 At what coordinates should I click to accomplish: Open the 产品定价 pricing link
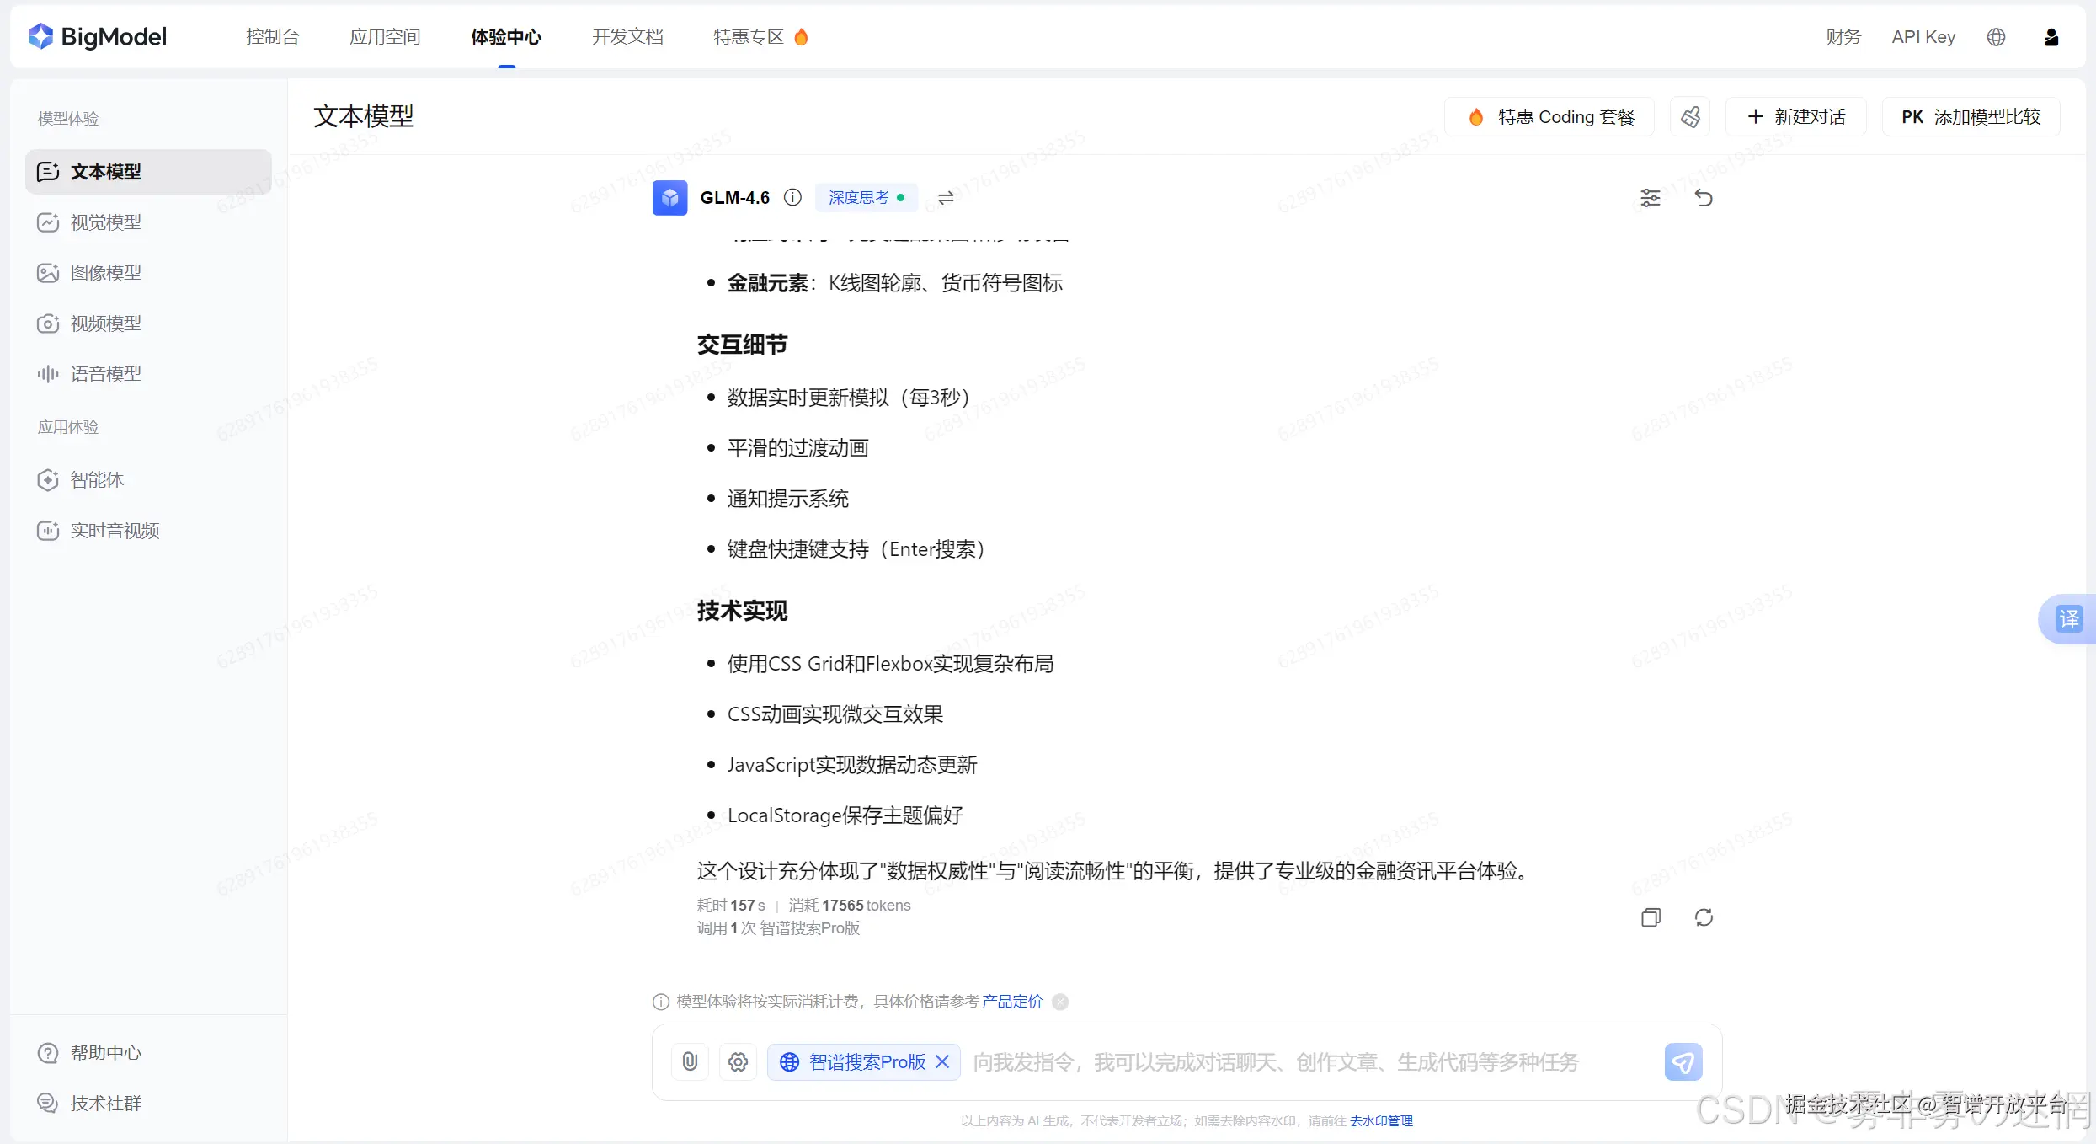pos(1011,1002)
